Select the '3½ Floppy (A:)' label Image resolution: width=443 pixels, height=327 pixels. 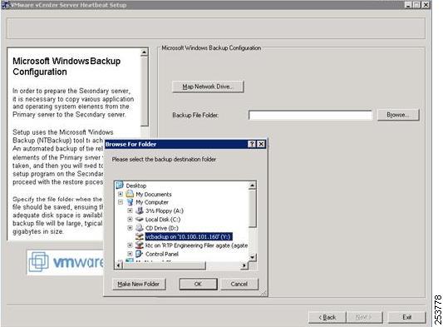pos(165,211)
